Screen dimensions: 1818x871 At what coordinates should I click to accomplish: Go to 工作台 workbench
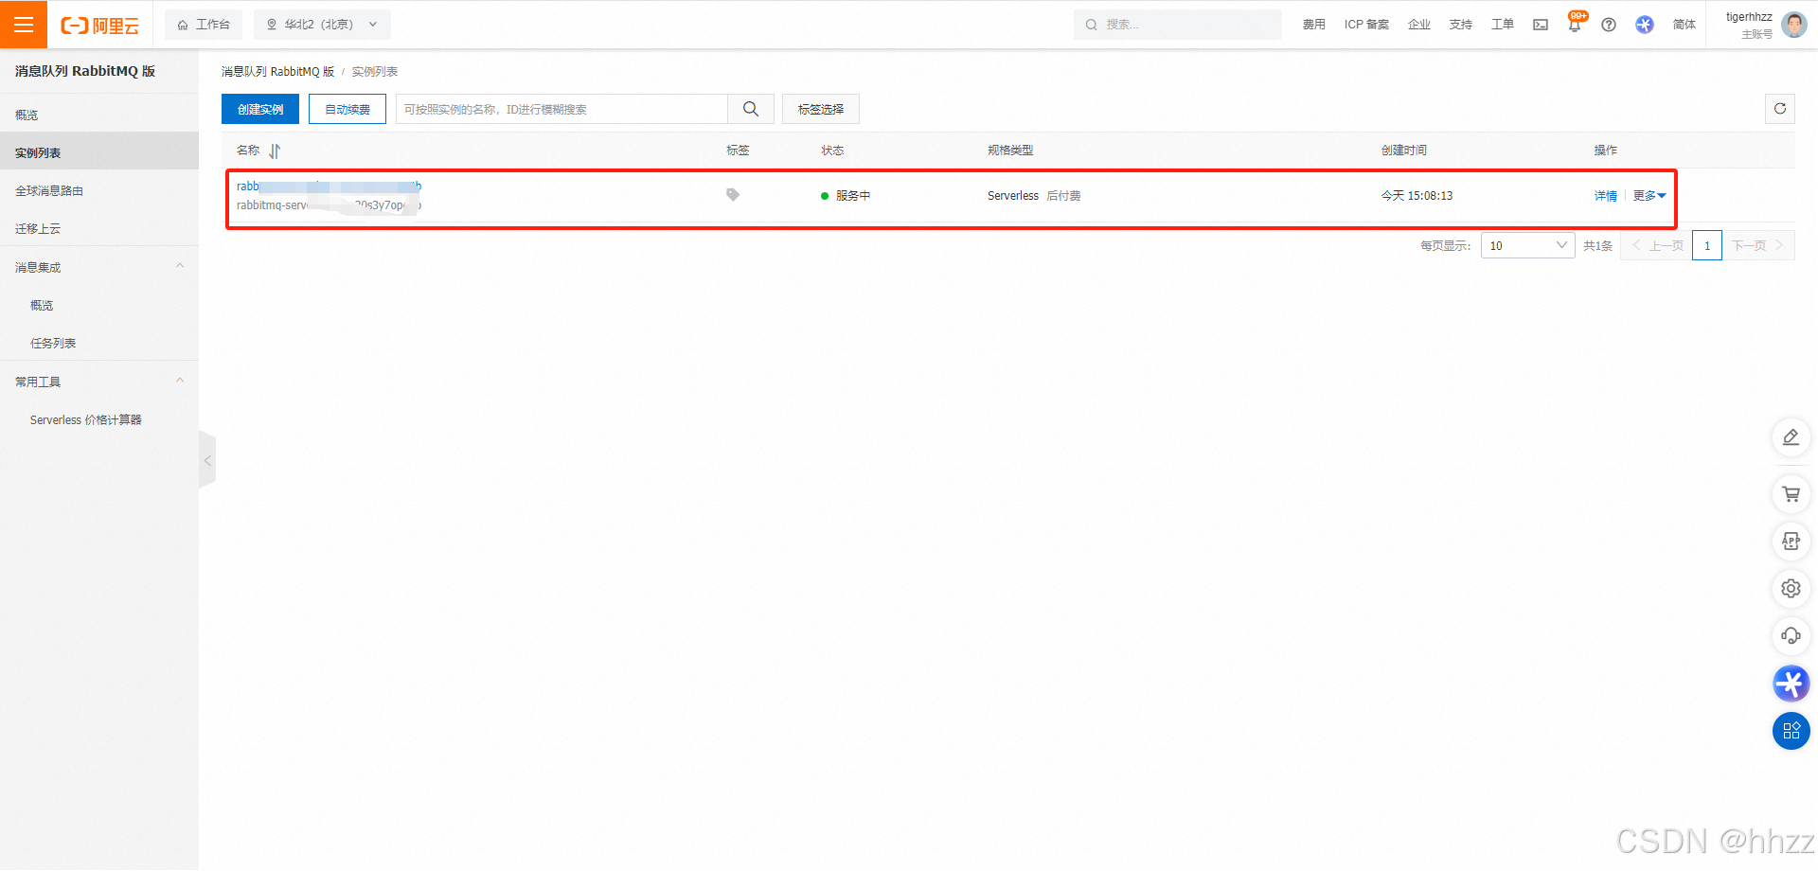point(204,25)
